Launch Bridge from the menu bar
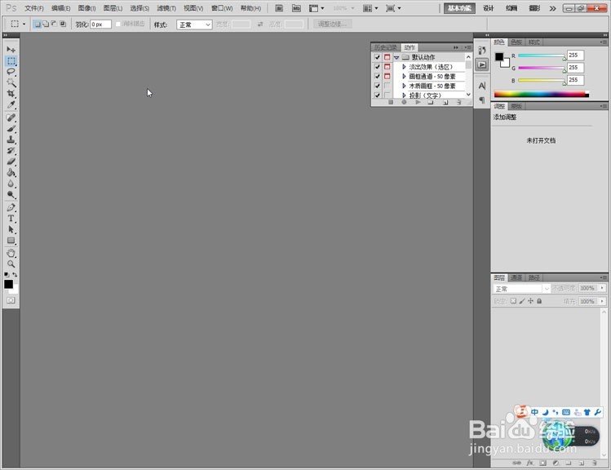 279,8
